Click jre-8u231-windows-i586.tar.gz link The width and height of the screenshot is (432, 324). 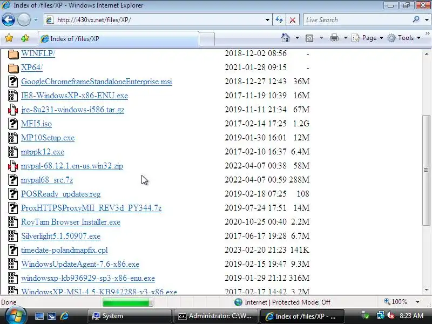[x=72, y=110]
